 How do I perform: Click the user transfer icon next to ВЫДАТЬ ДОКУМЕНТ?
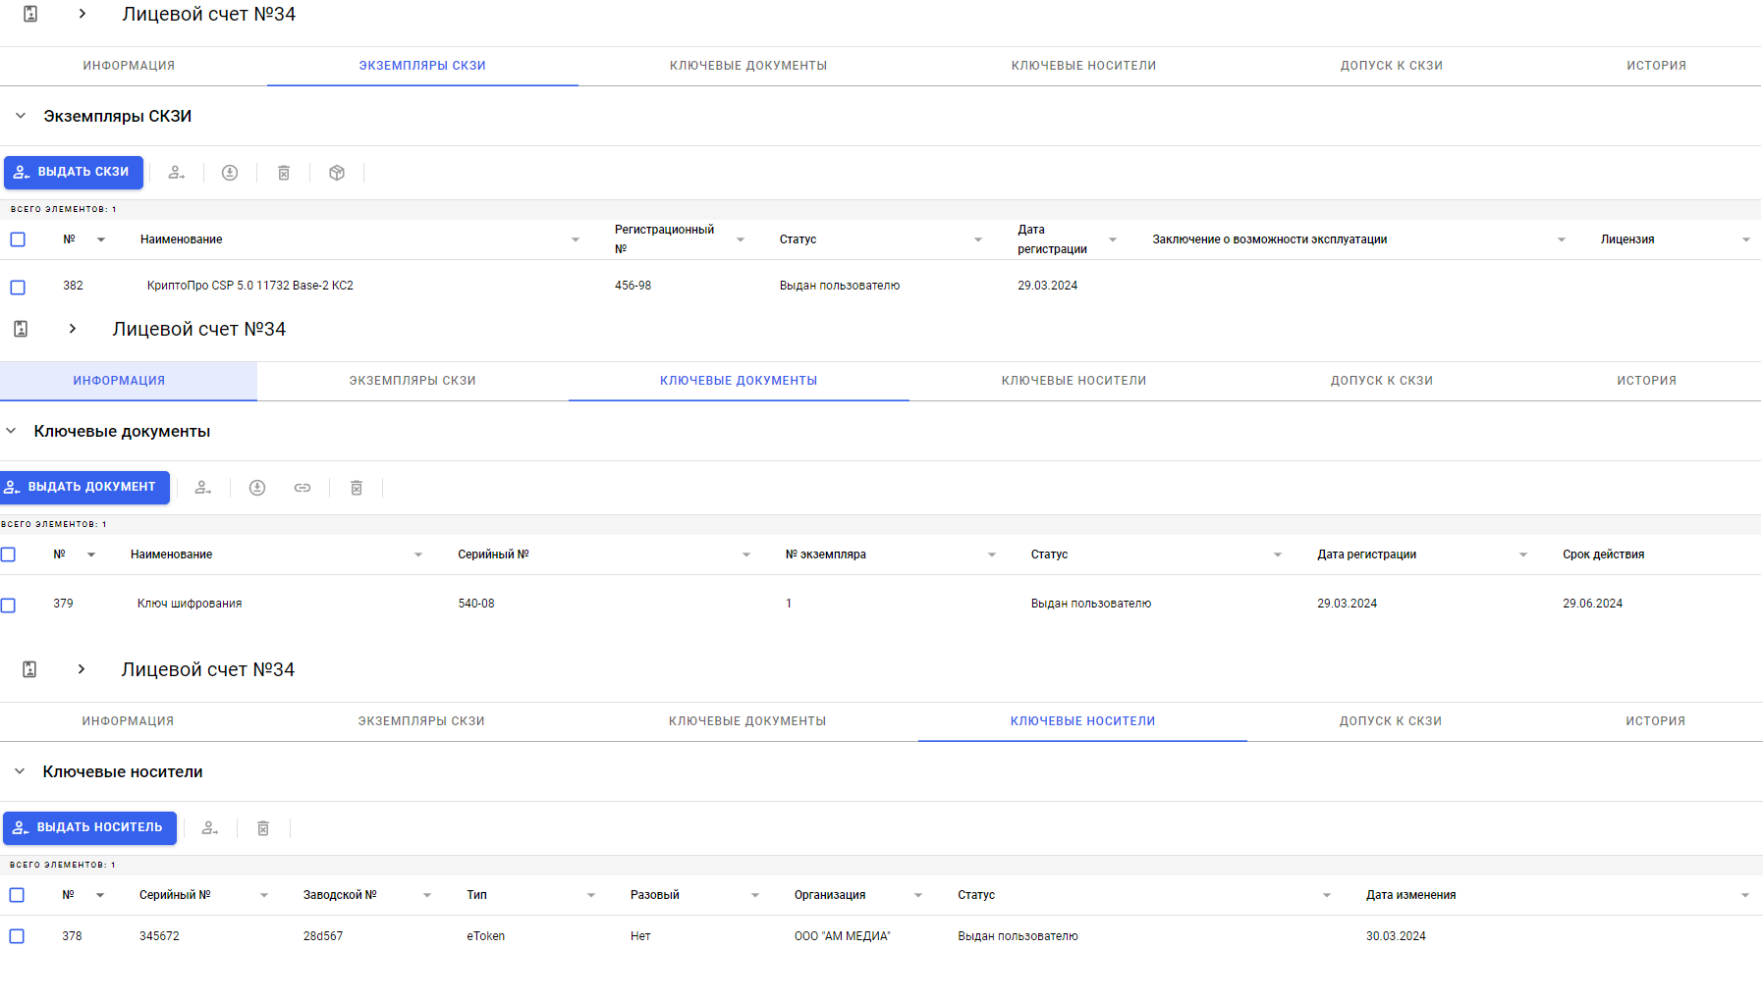coord(203,488)
